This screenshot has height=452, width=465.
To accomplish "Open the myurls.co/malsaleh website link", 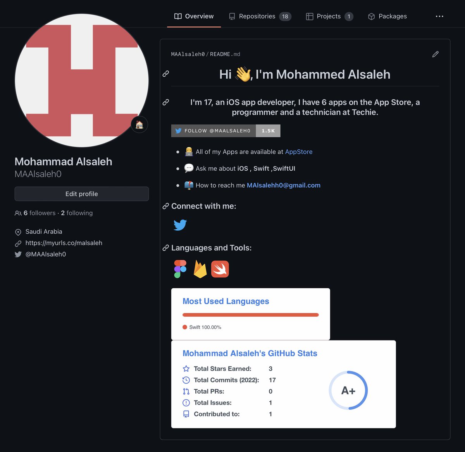I will [x=64, y=243].
